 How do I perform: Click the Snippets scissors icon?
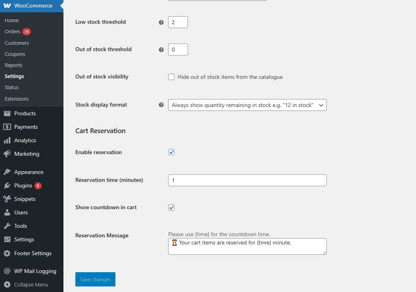[7, 199]
